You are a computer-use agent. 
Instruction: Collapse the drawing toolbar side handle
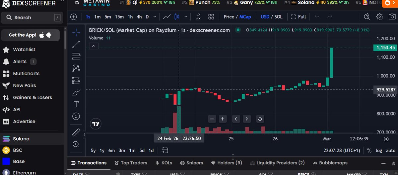click(84, 134)
